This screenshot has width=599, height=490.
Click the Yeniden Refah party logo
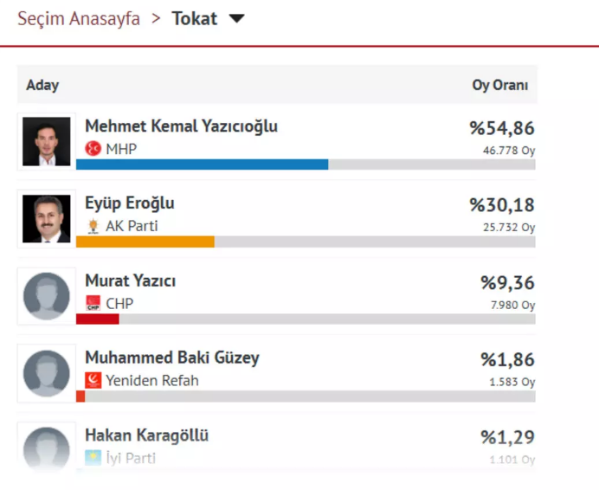tap(93, 380)
